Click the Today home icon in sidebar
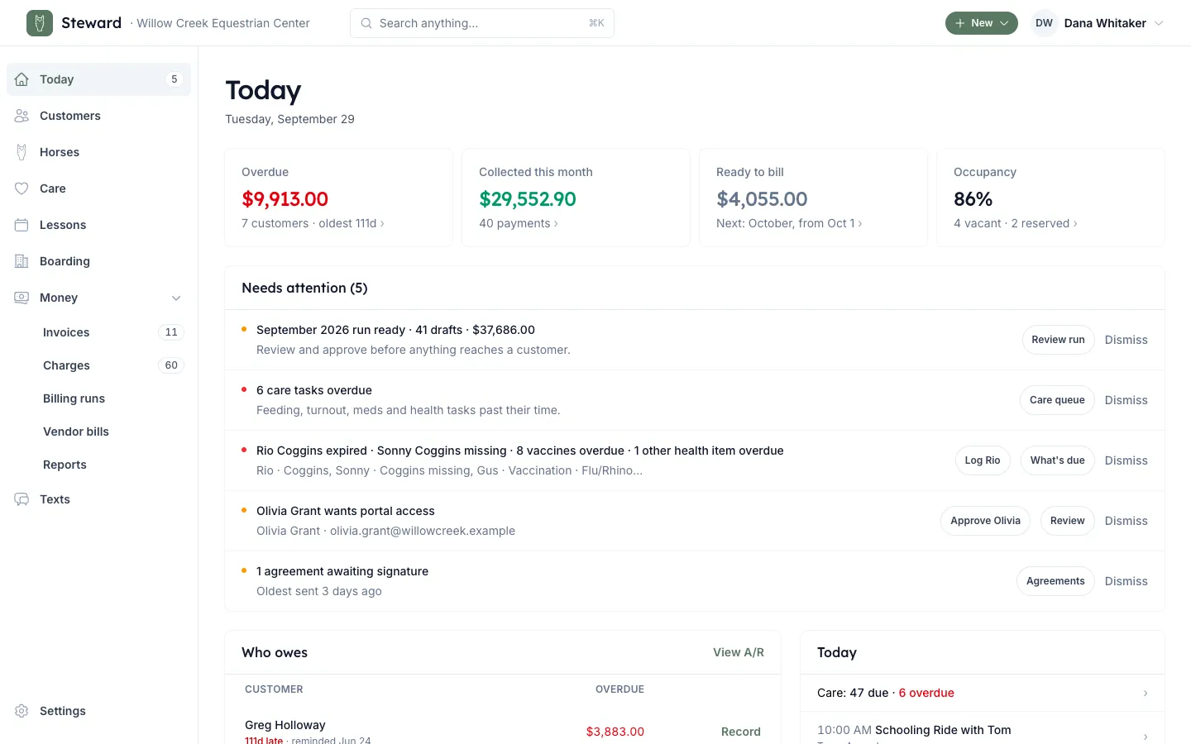This screenshot has height=744, width=1191. (22, 79)
